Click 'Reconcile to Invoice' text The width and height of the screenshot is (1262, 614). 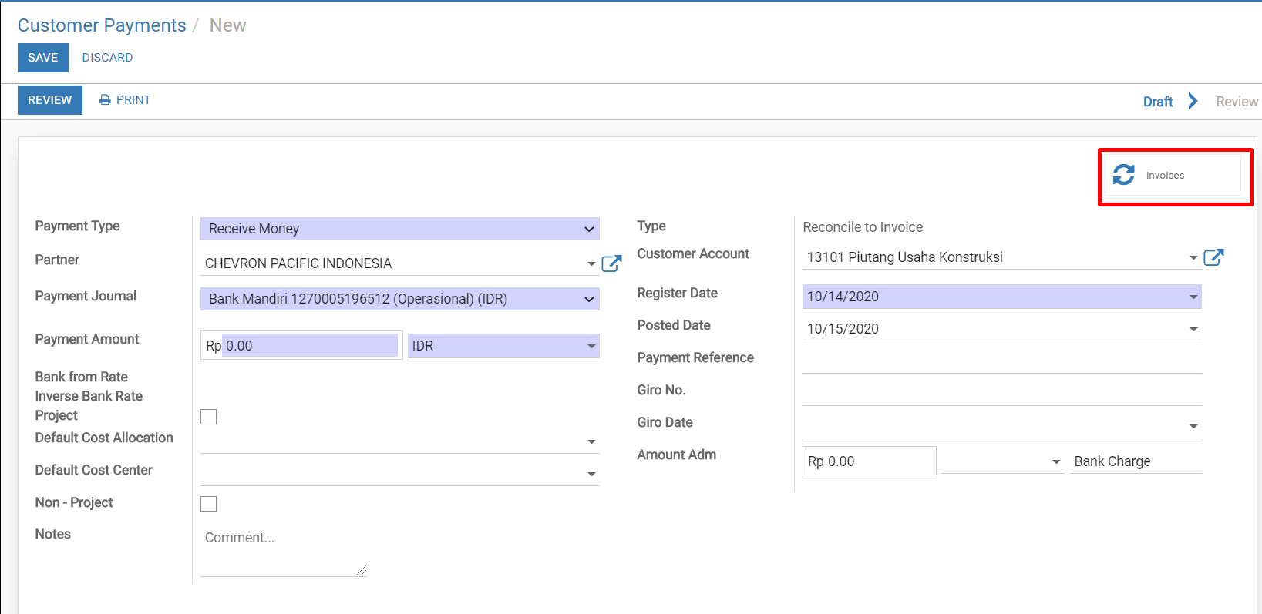[863, 227]
